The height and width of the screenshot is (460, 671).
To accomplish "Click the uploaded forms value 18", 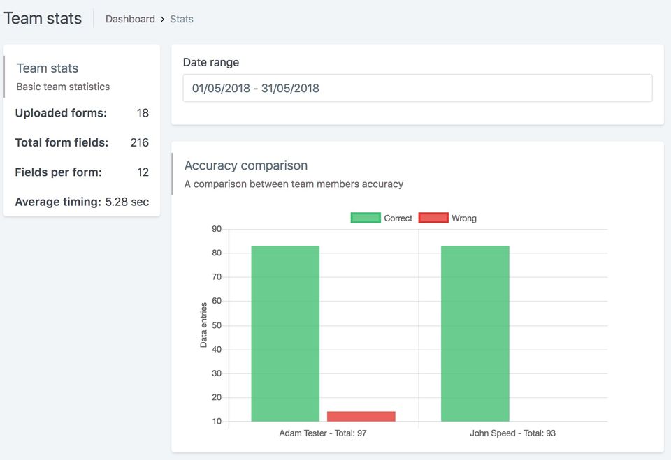I will pyautogui.click(x=143, y=113).
